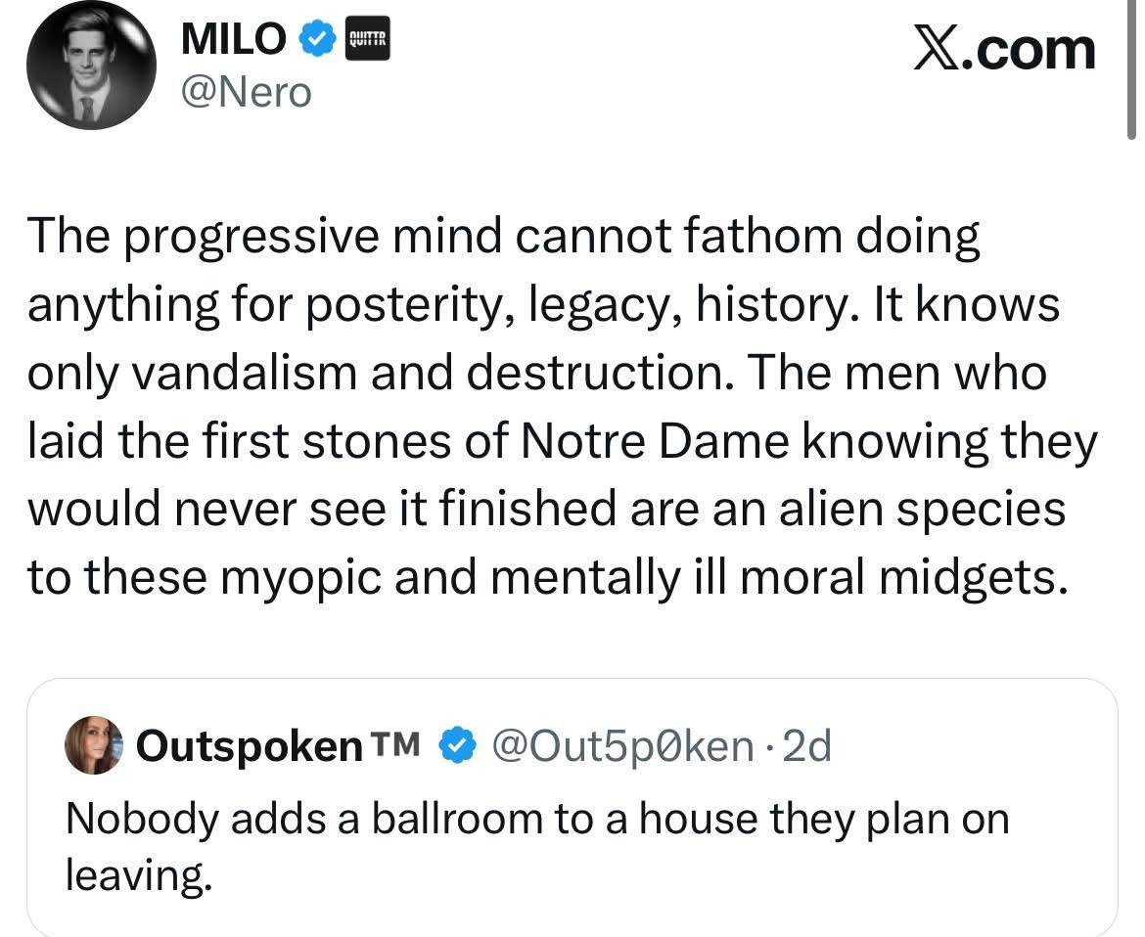Viewport: 1145px width, 937px height.
Task: Click the Outspoken display name
Action: [x=249, y=746]
